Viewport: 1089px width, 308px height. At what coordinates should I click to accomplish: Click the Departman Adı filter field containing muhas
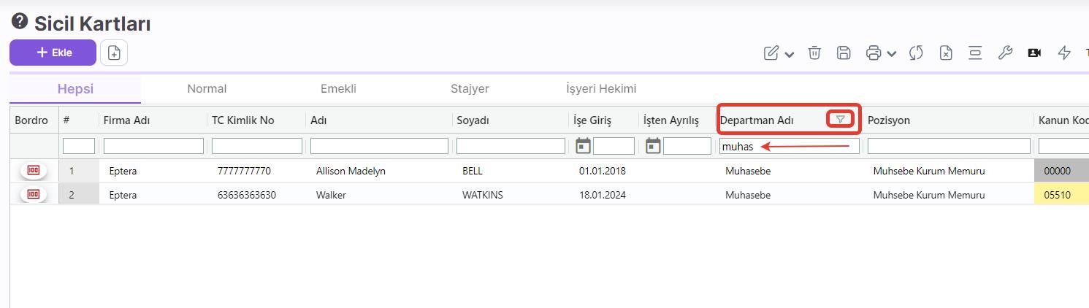789,147
